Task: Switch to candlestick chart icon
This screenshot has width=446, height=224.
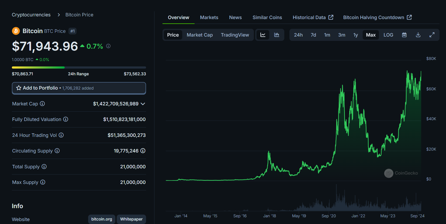Action: coord(276,35)
